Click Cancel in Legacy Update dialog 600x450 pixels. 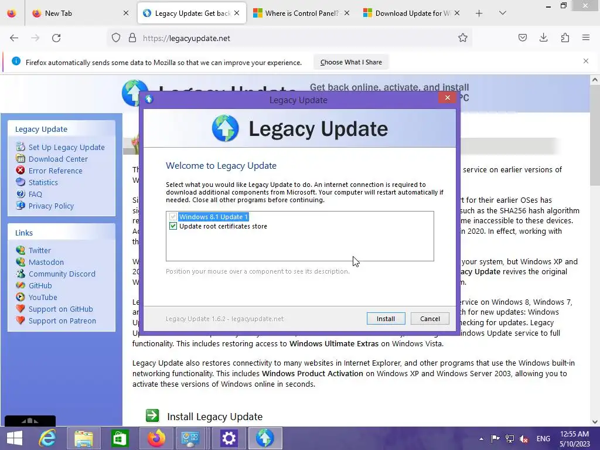tap(429, 319)
